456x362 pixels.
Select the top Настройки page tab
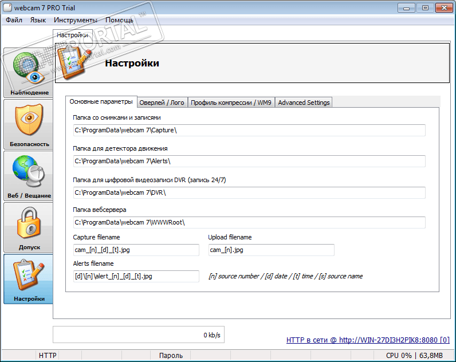[72, 35]
